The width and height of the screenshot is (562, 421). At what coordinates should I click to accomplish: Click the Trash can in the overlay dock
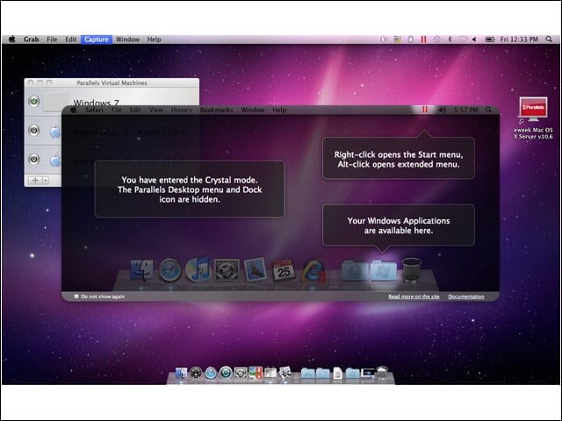pyautogui.click(x=411, y=269)
